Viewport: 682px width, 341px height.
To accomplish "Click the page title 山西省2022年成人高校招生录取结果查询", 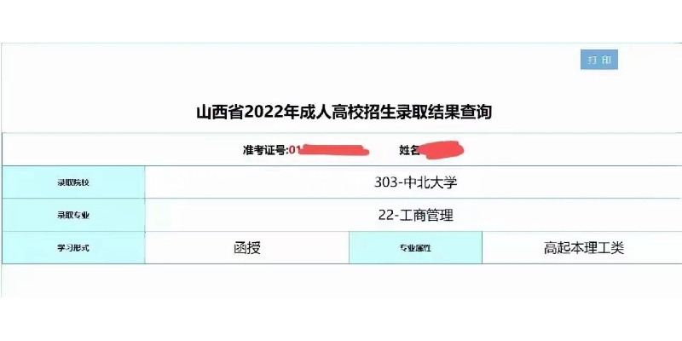I will (344, 112).
